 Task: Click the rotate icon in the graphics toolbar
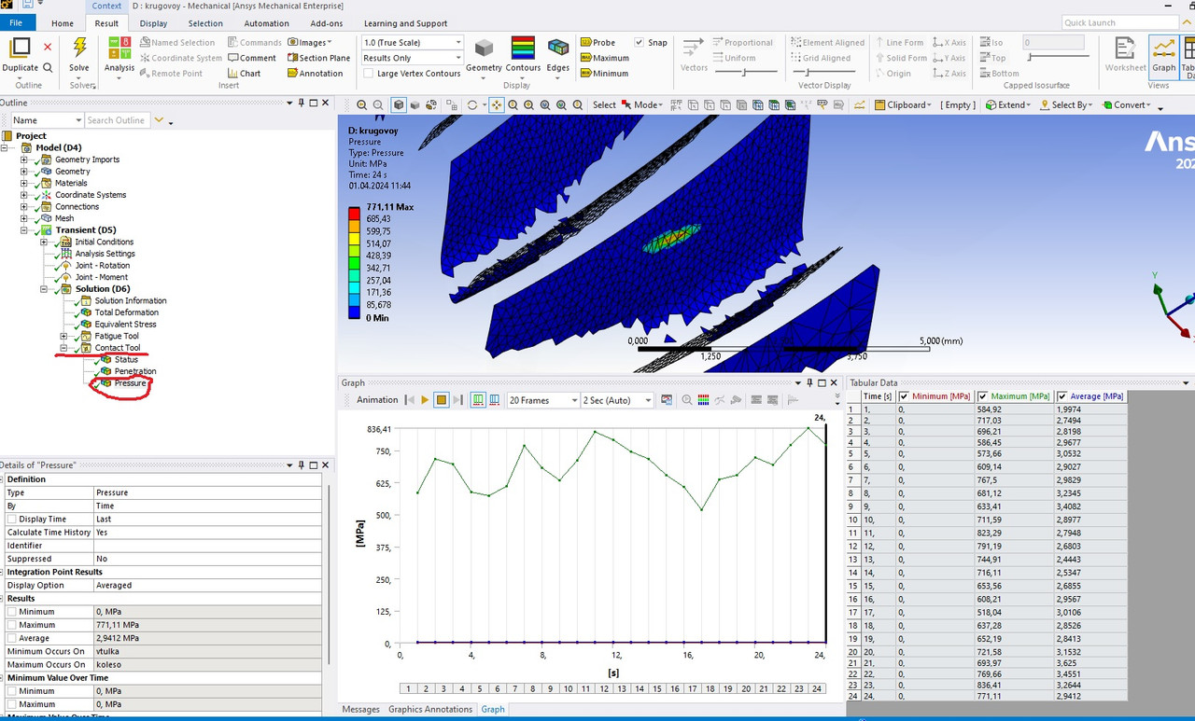(x=473, y=105)
